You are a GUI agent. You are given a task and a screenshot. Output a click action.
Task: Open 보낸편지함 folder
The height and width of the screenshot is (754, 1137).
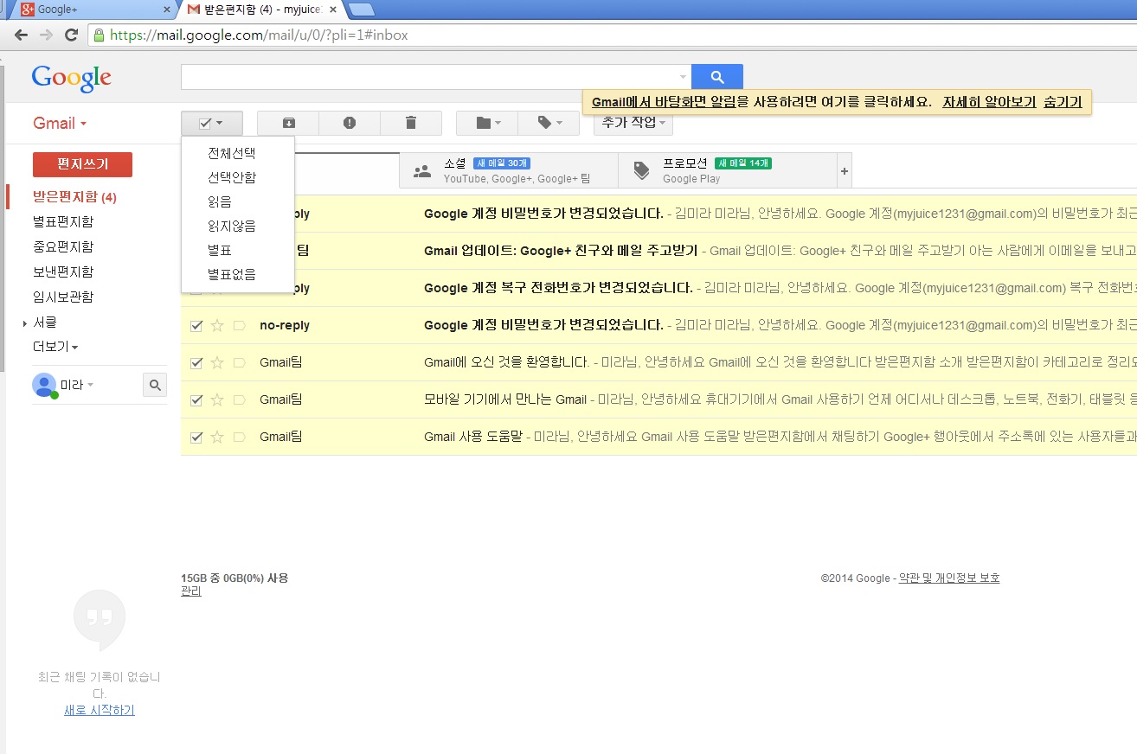coord(63,272)
